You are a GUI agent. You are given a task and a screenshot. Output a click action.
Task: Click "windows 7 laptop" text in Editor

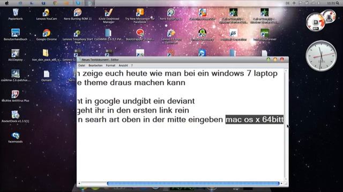point(244,74)
